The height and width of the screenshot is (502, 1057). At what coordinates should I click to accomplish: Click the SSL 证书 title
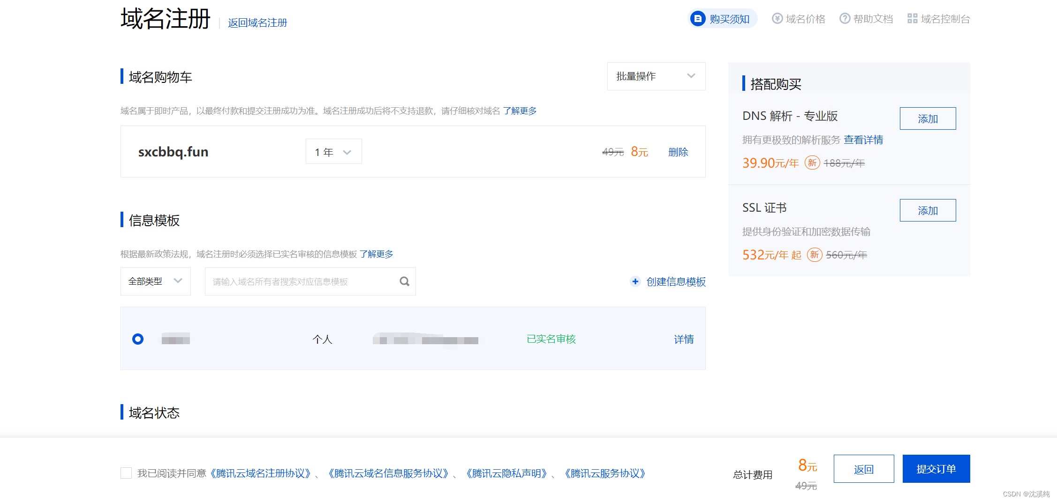click(x=764, y=208)
